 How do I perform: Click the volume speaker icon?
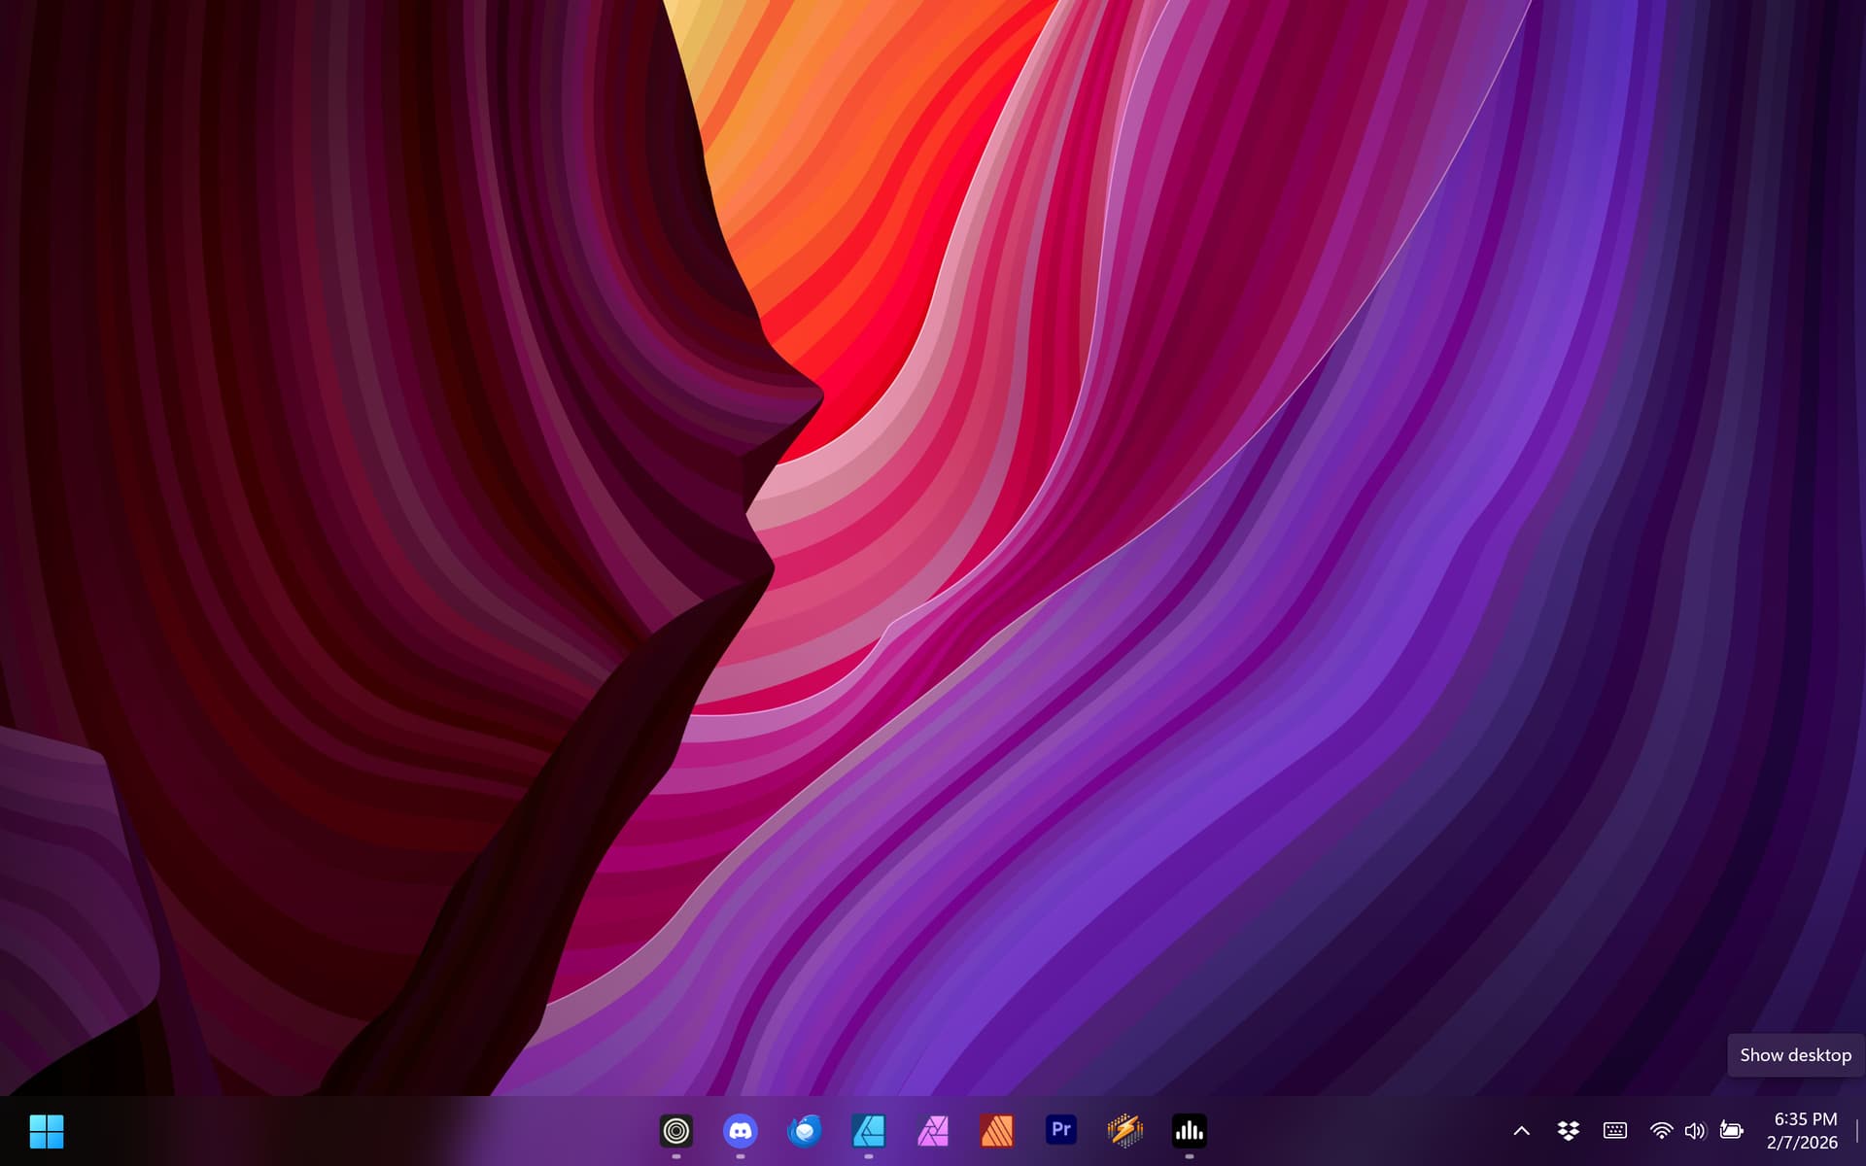pyautogui.click(x=1695, y=1131)
